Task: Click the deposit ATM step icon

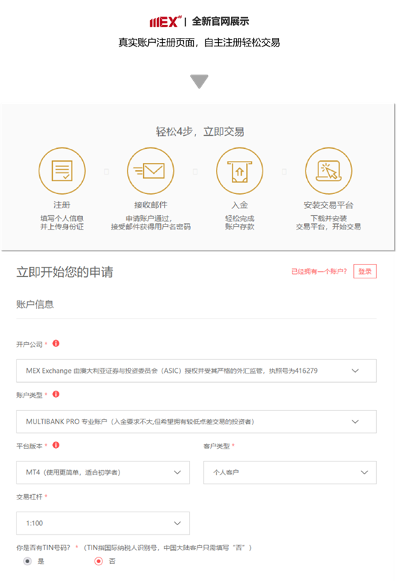Action: 240,171
